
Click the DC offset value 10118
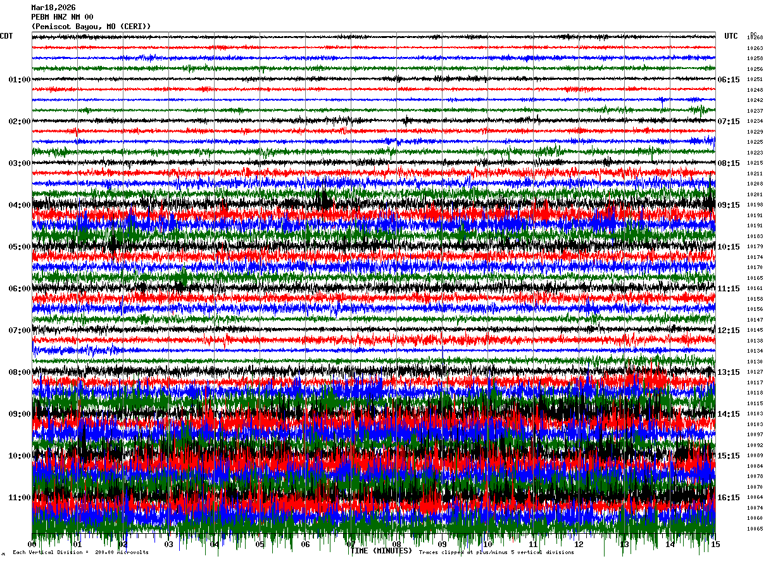tap(755, 393)
